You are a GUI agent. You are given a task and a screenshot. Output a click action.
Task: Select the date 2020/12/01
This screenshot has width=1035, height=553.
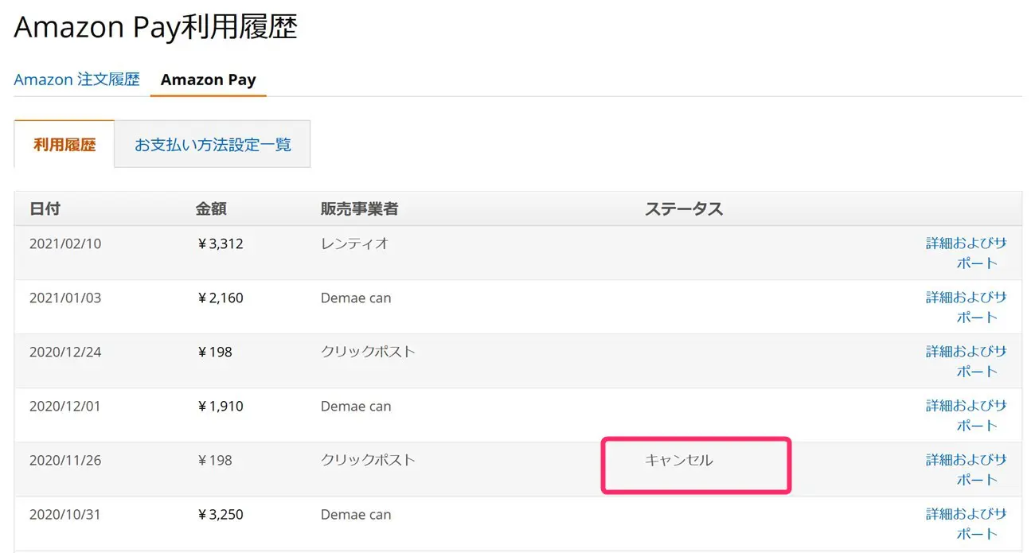(65, 407)
